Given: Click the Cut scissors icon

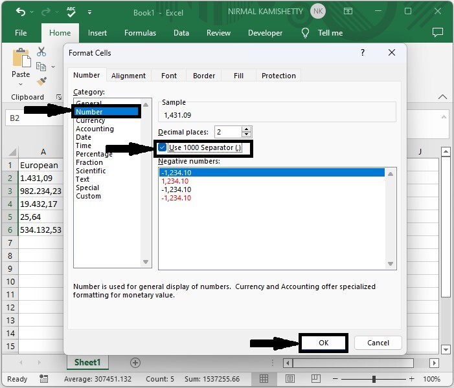Looking at the screenshot, I should click(41, 52).
